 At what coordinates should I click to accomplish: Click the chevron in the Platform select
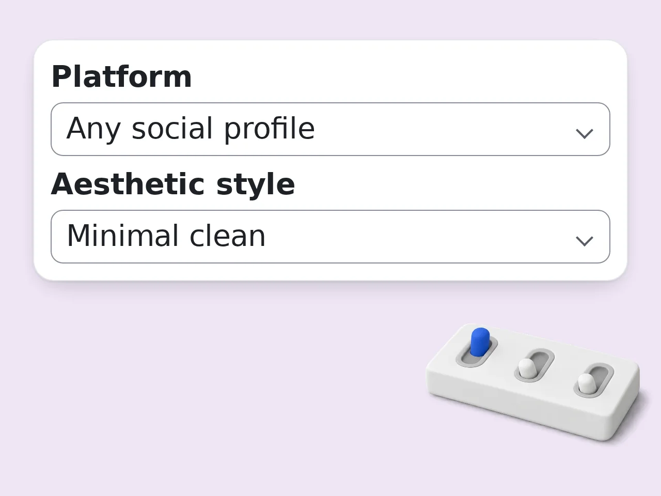click(x=584, y=133)
